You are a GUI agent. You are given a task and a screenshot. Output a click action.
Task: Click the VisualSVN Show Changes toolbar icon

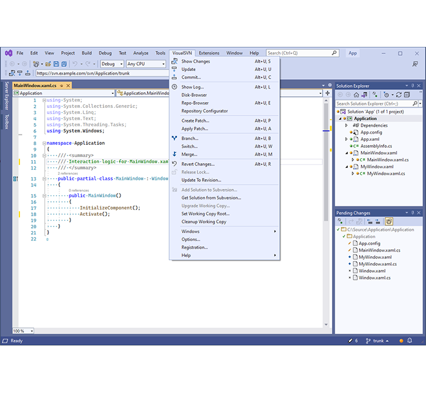pos(12,73)
